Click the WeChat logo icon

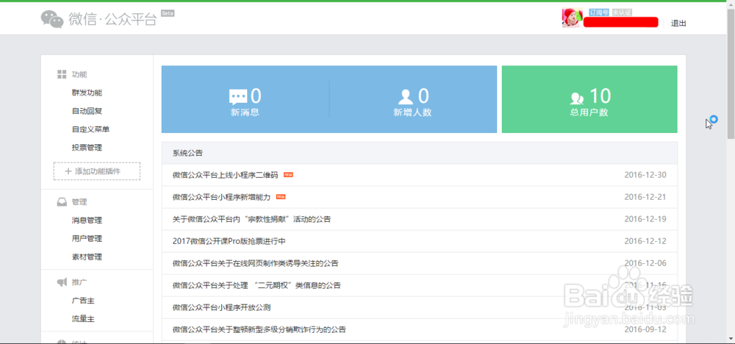pos(52,19)
